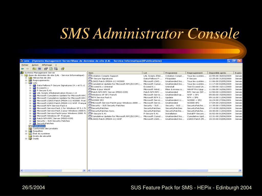262x196 pixels.
Task: Open the Affichage menu
Action: [x=47, y=65]
